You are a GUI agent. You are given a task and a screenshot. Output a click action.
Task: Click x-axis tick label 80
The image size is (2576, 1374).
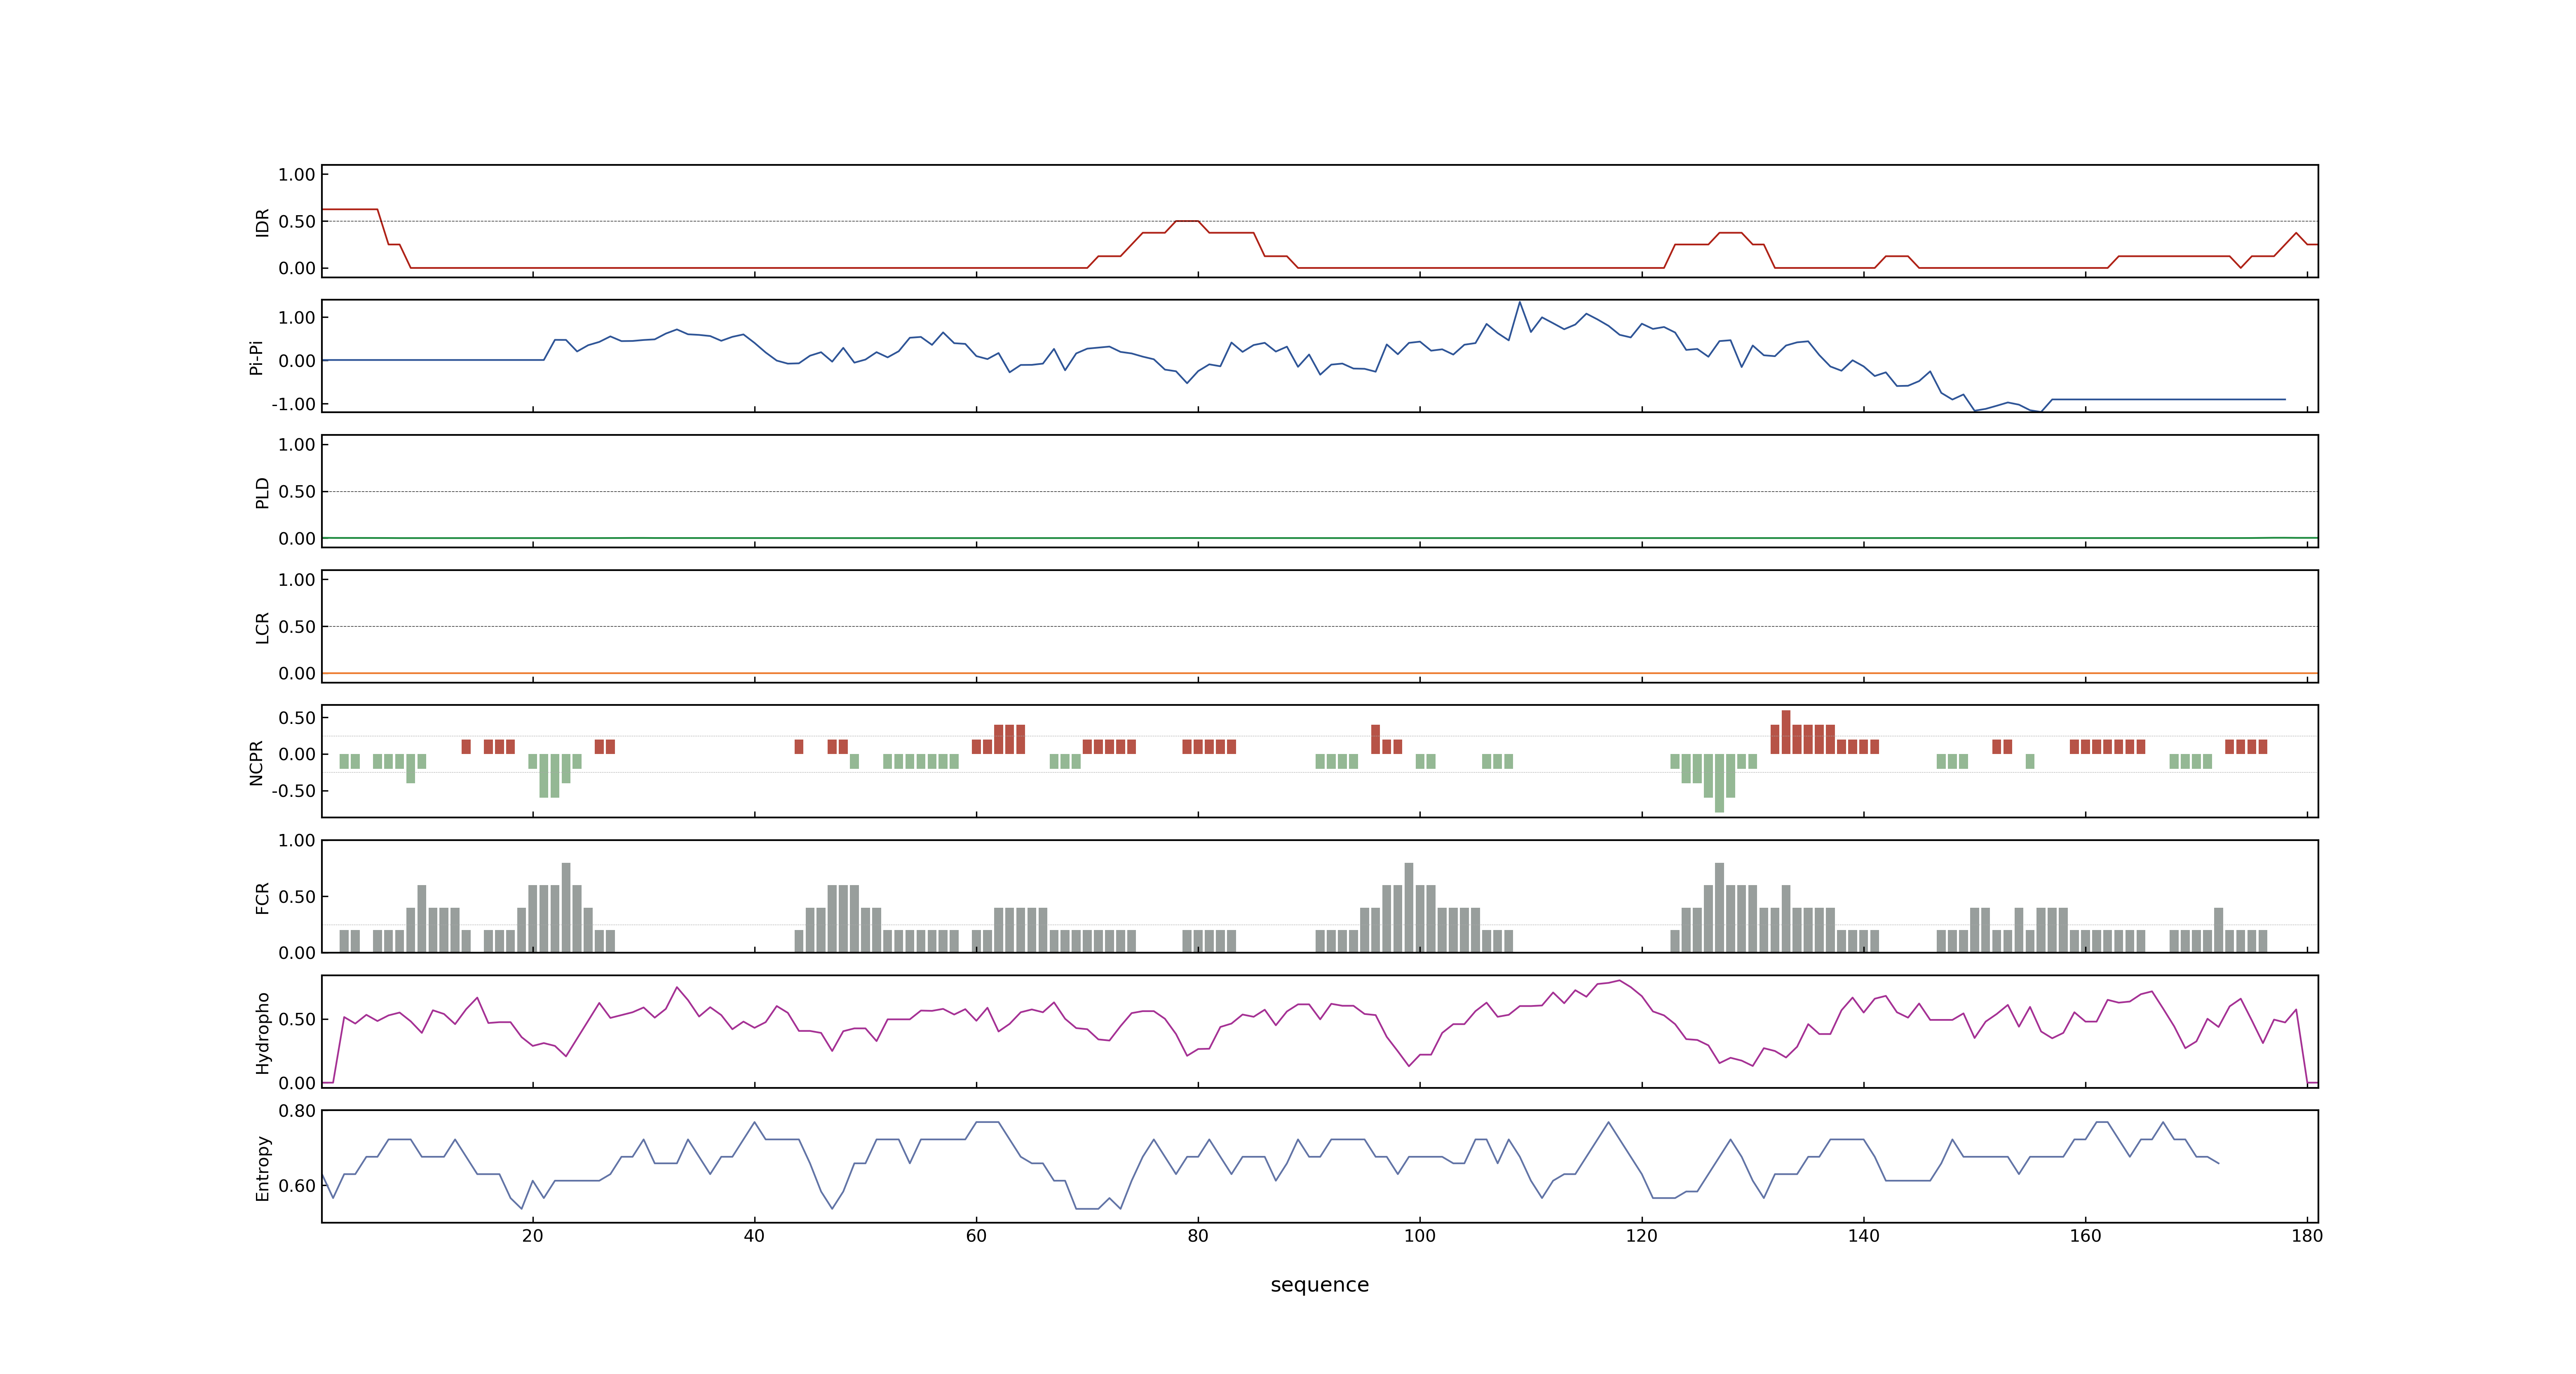[1198, 1235]
